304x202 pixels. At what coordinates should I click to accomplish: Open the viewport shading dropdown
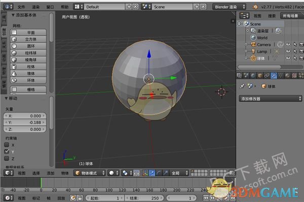[x=113, y=173]
